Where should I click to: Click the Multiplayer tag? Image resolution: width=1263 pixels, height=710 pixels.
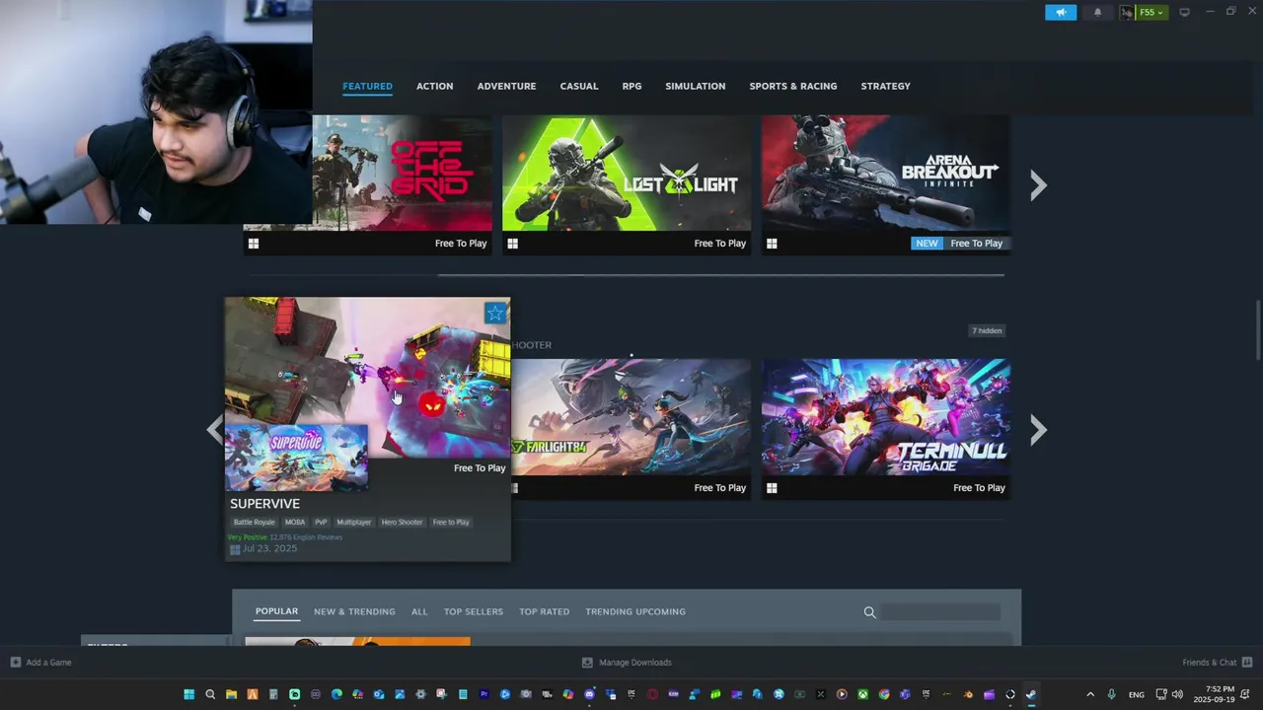coord(354,522)
